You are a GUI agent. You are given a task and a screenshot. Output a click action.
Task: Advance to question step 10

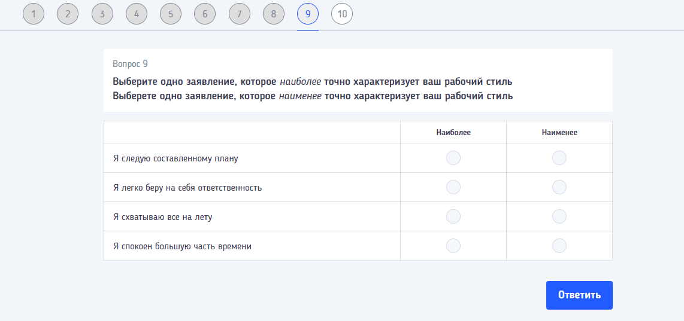pyautogui.click(x=342, y=14)
